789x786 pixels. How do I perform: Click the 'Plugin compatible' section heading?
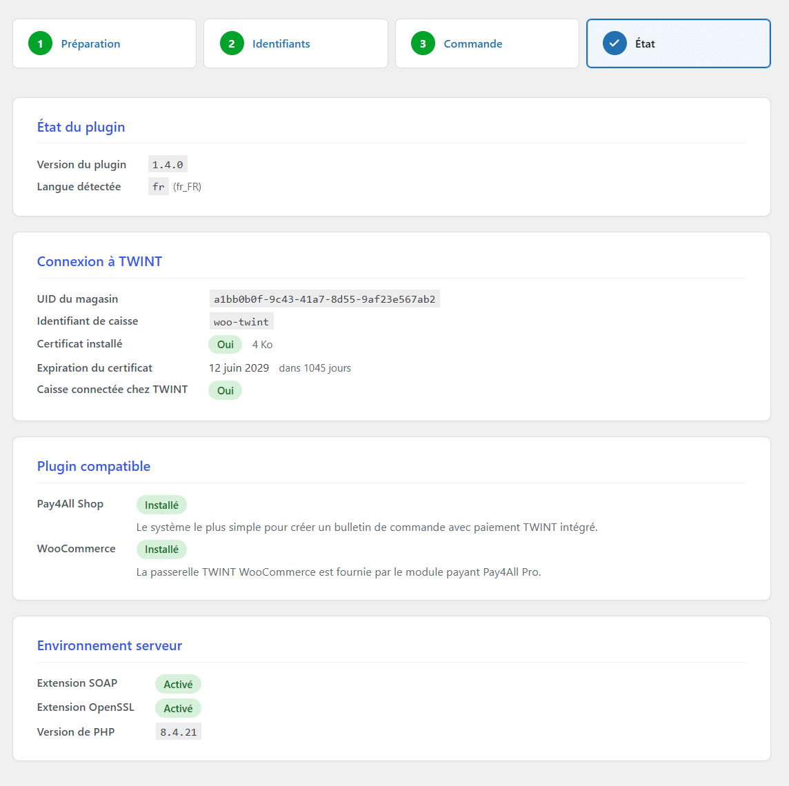(94, 466)
